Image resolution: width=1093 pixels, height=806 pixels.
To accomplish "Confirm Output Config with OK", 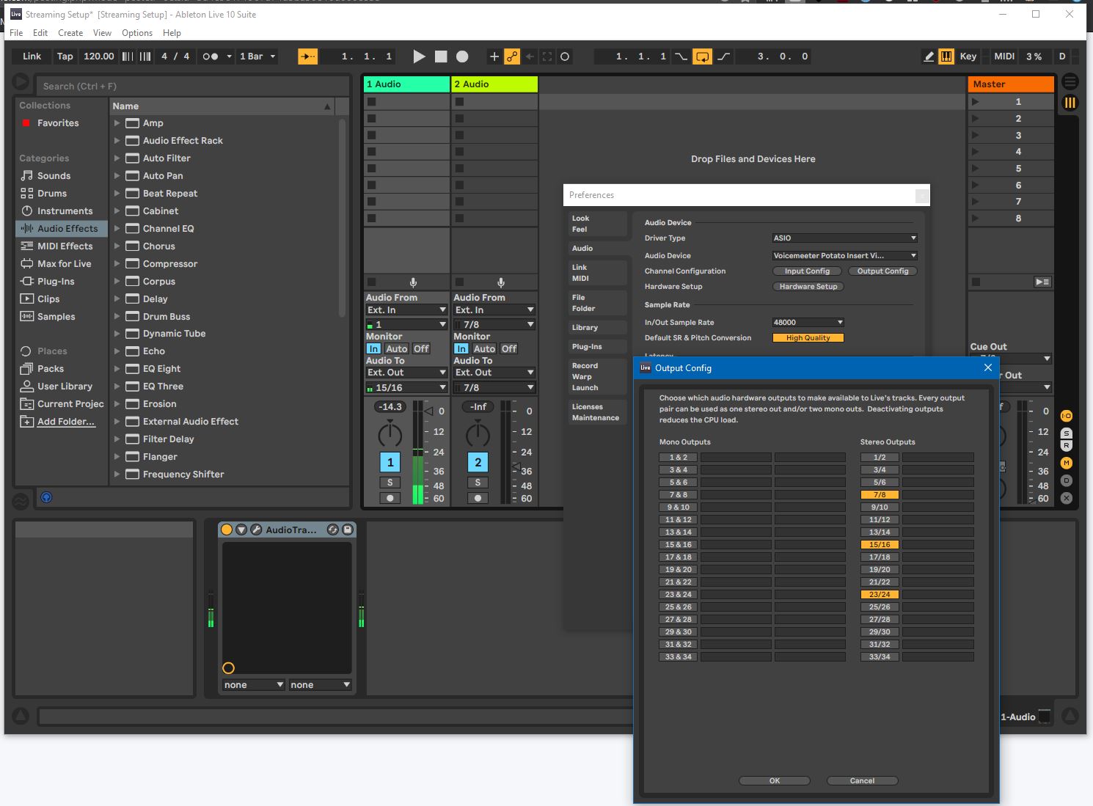I will [x=775, y=781].
